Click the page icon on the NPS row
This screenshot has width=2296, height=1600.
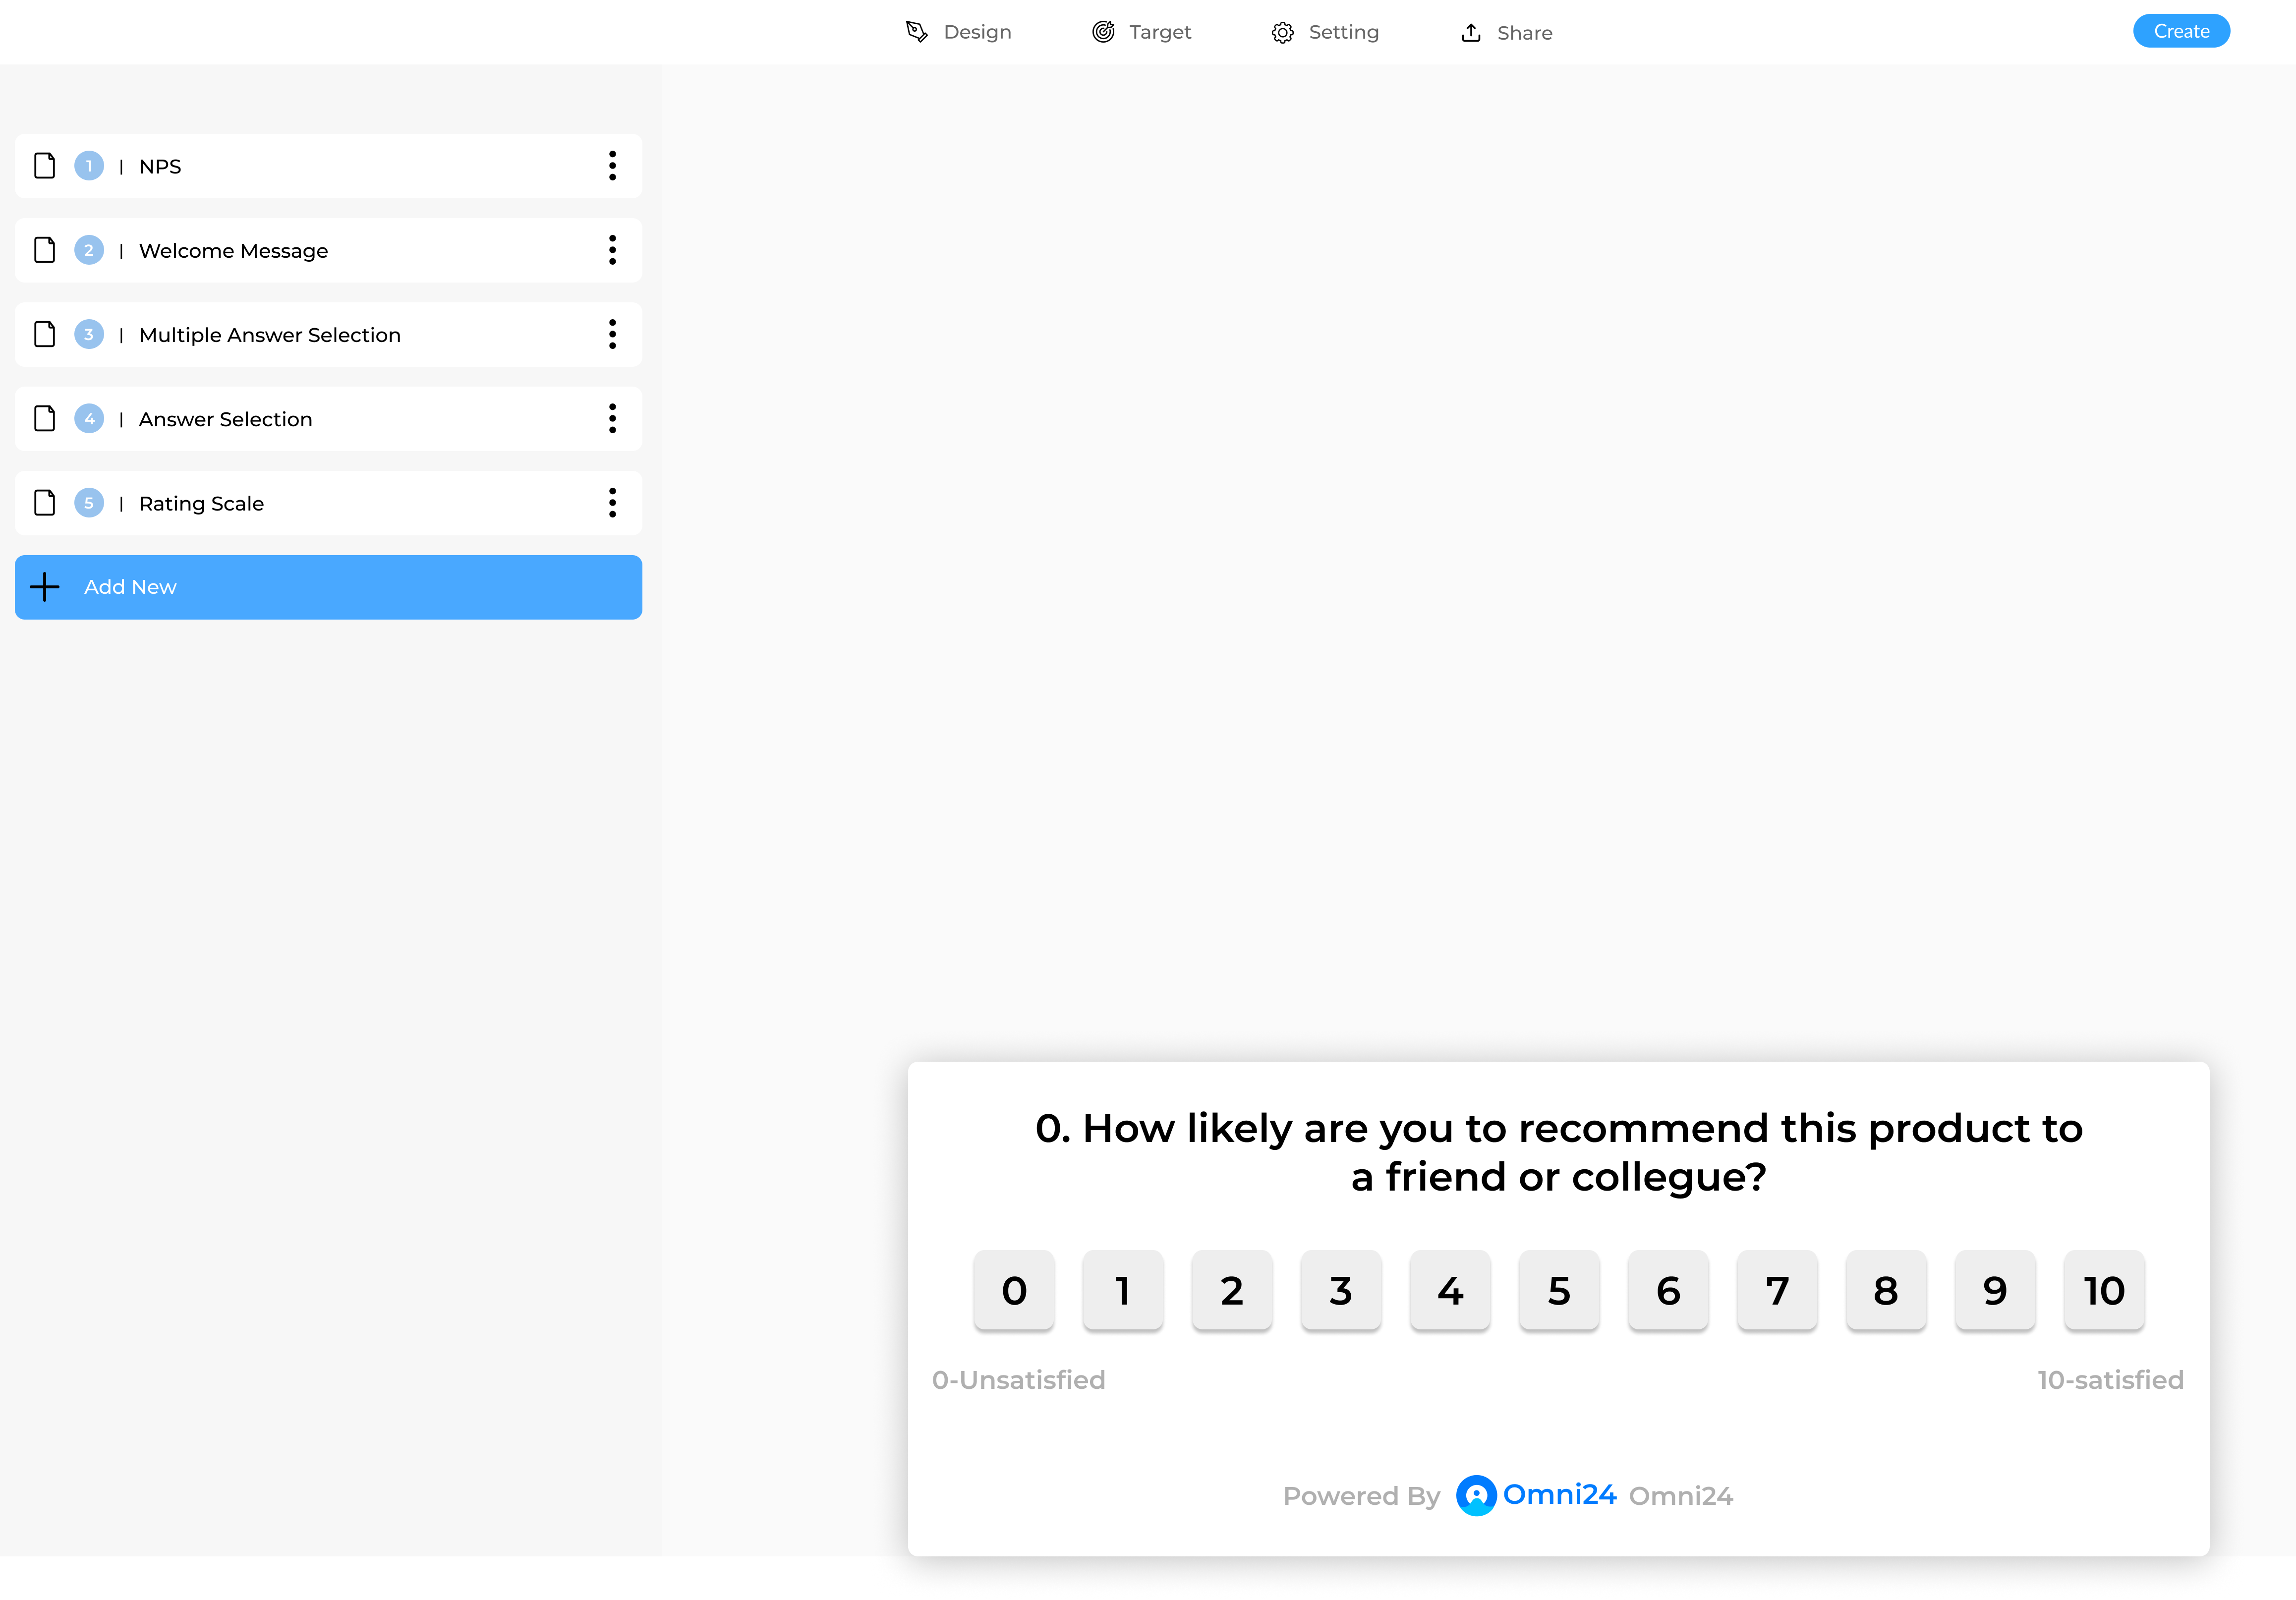(45, 166)
